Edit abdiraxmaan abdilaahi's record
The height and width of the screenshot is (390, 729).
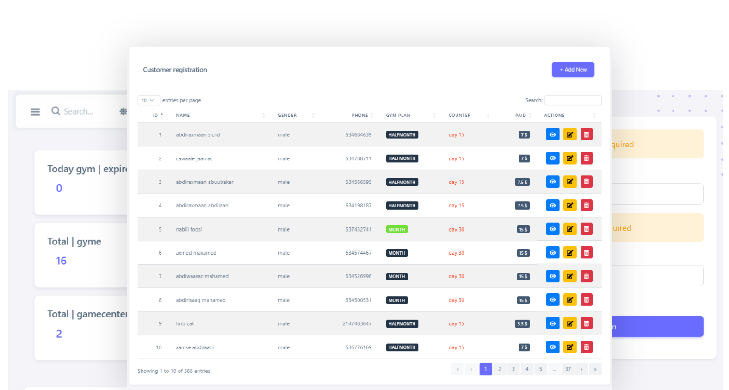(570, 205)
